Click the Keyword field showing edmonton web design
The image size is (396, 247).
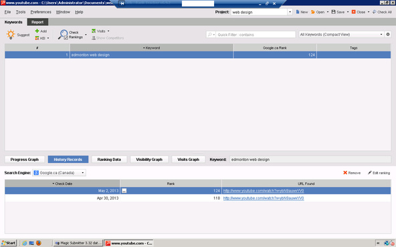310,160
